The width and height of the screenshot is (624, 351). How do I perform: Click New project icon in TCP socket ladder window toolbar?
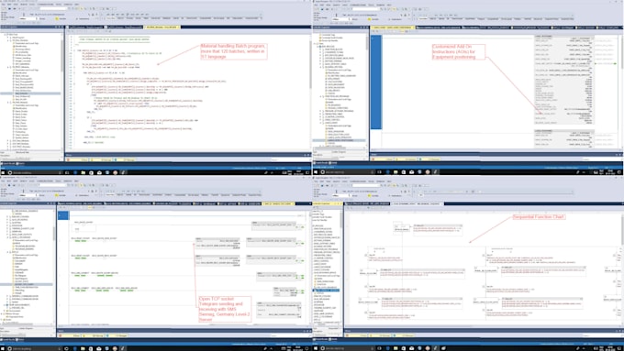[x=3, y=185]
